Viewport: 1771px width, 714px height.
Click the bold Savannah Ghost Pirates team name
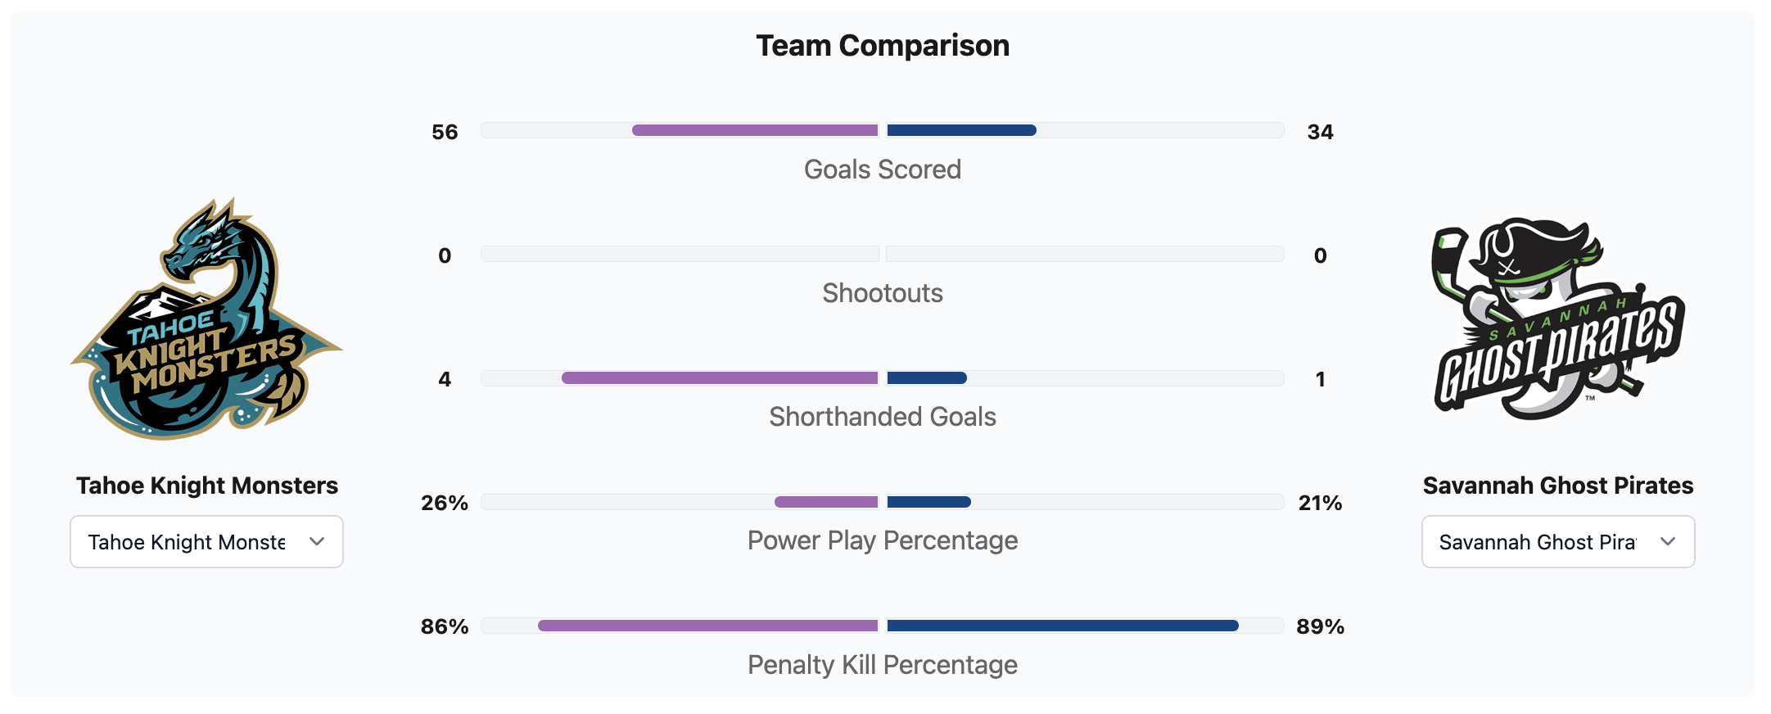point(1557,486)
